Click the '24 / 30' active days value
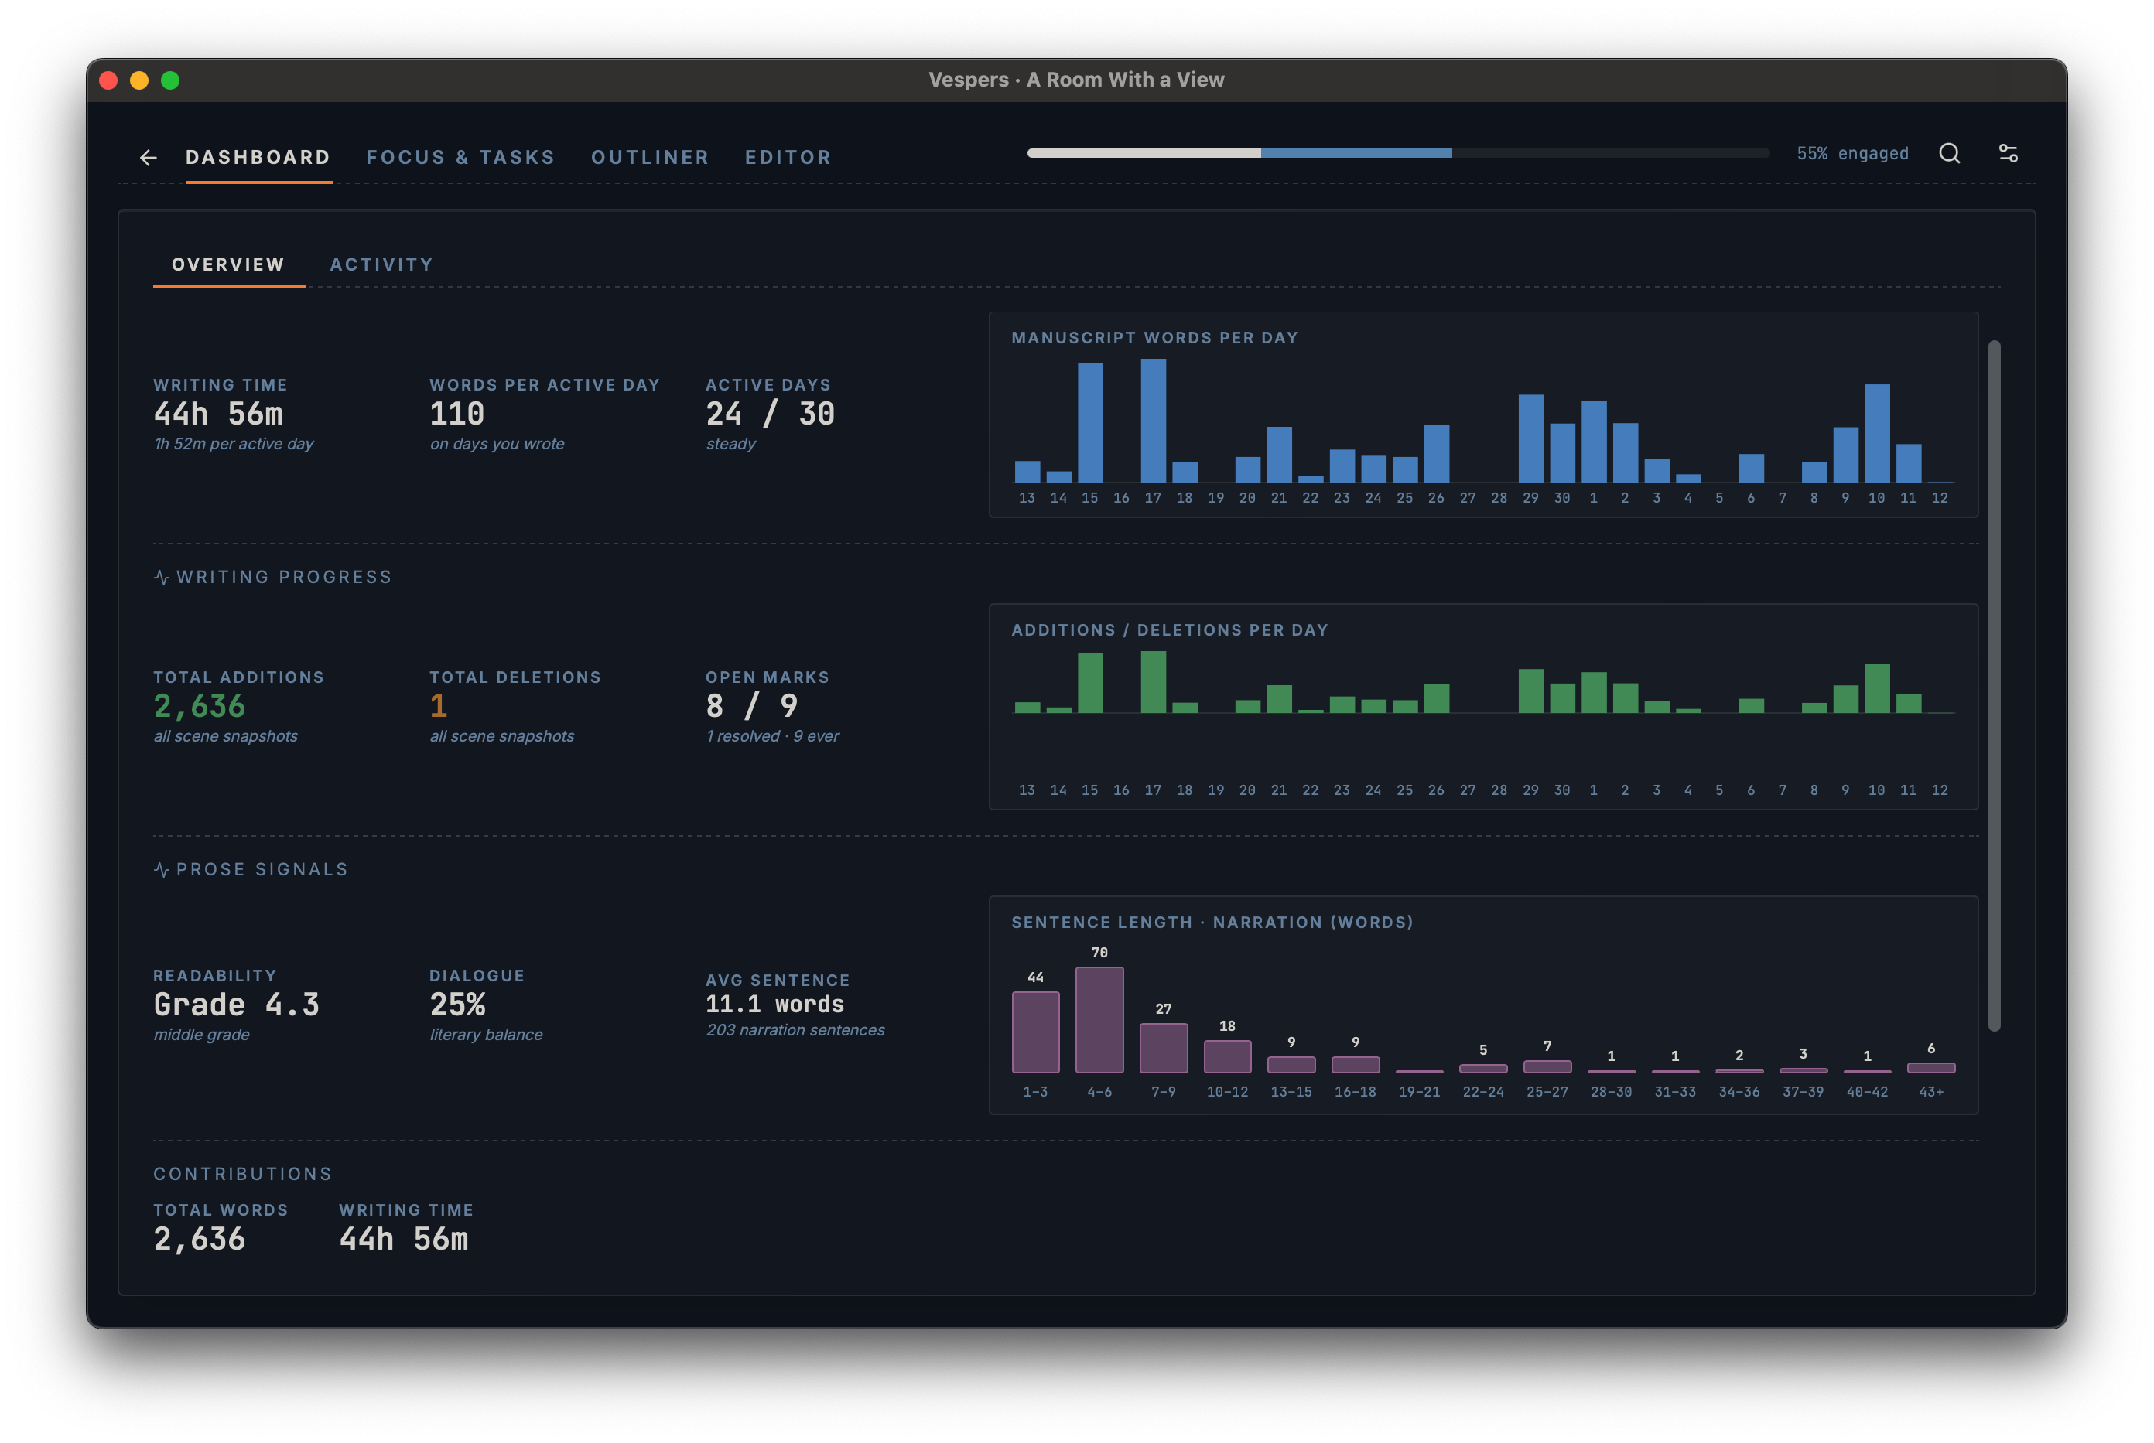 (771, 414)
